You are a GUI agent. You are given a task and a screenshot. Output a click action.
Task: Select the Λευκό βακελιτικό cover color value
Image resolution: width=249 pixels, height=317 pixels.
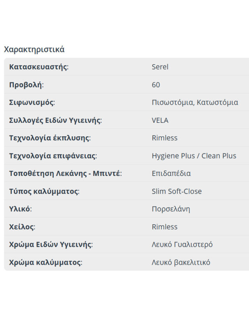[181, 262]
